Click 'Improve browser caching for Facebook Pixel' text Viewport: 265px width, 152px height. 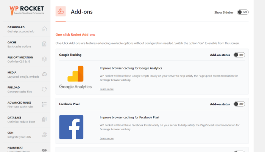129,117
